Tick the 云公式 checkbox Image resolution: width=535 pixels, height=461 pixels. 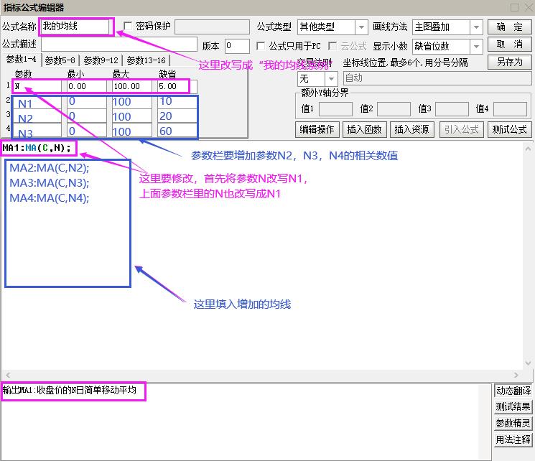coord(333,46)
